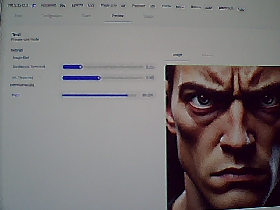Click the Image Size value in header

pyautogui.click(x=123, y=6)
